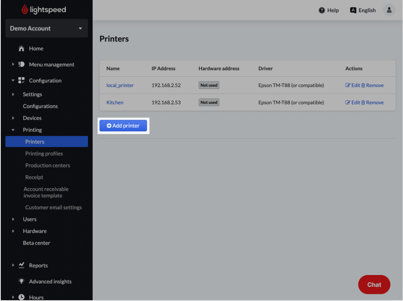This screenshot has width=403, height=301.
Task: Collapse the Printing submenu
Action: tap(13, 130)
